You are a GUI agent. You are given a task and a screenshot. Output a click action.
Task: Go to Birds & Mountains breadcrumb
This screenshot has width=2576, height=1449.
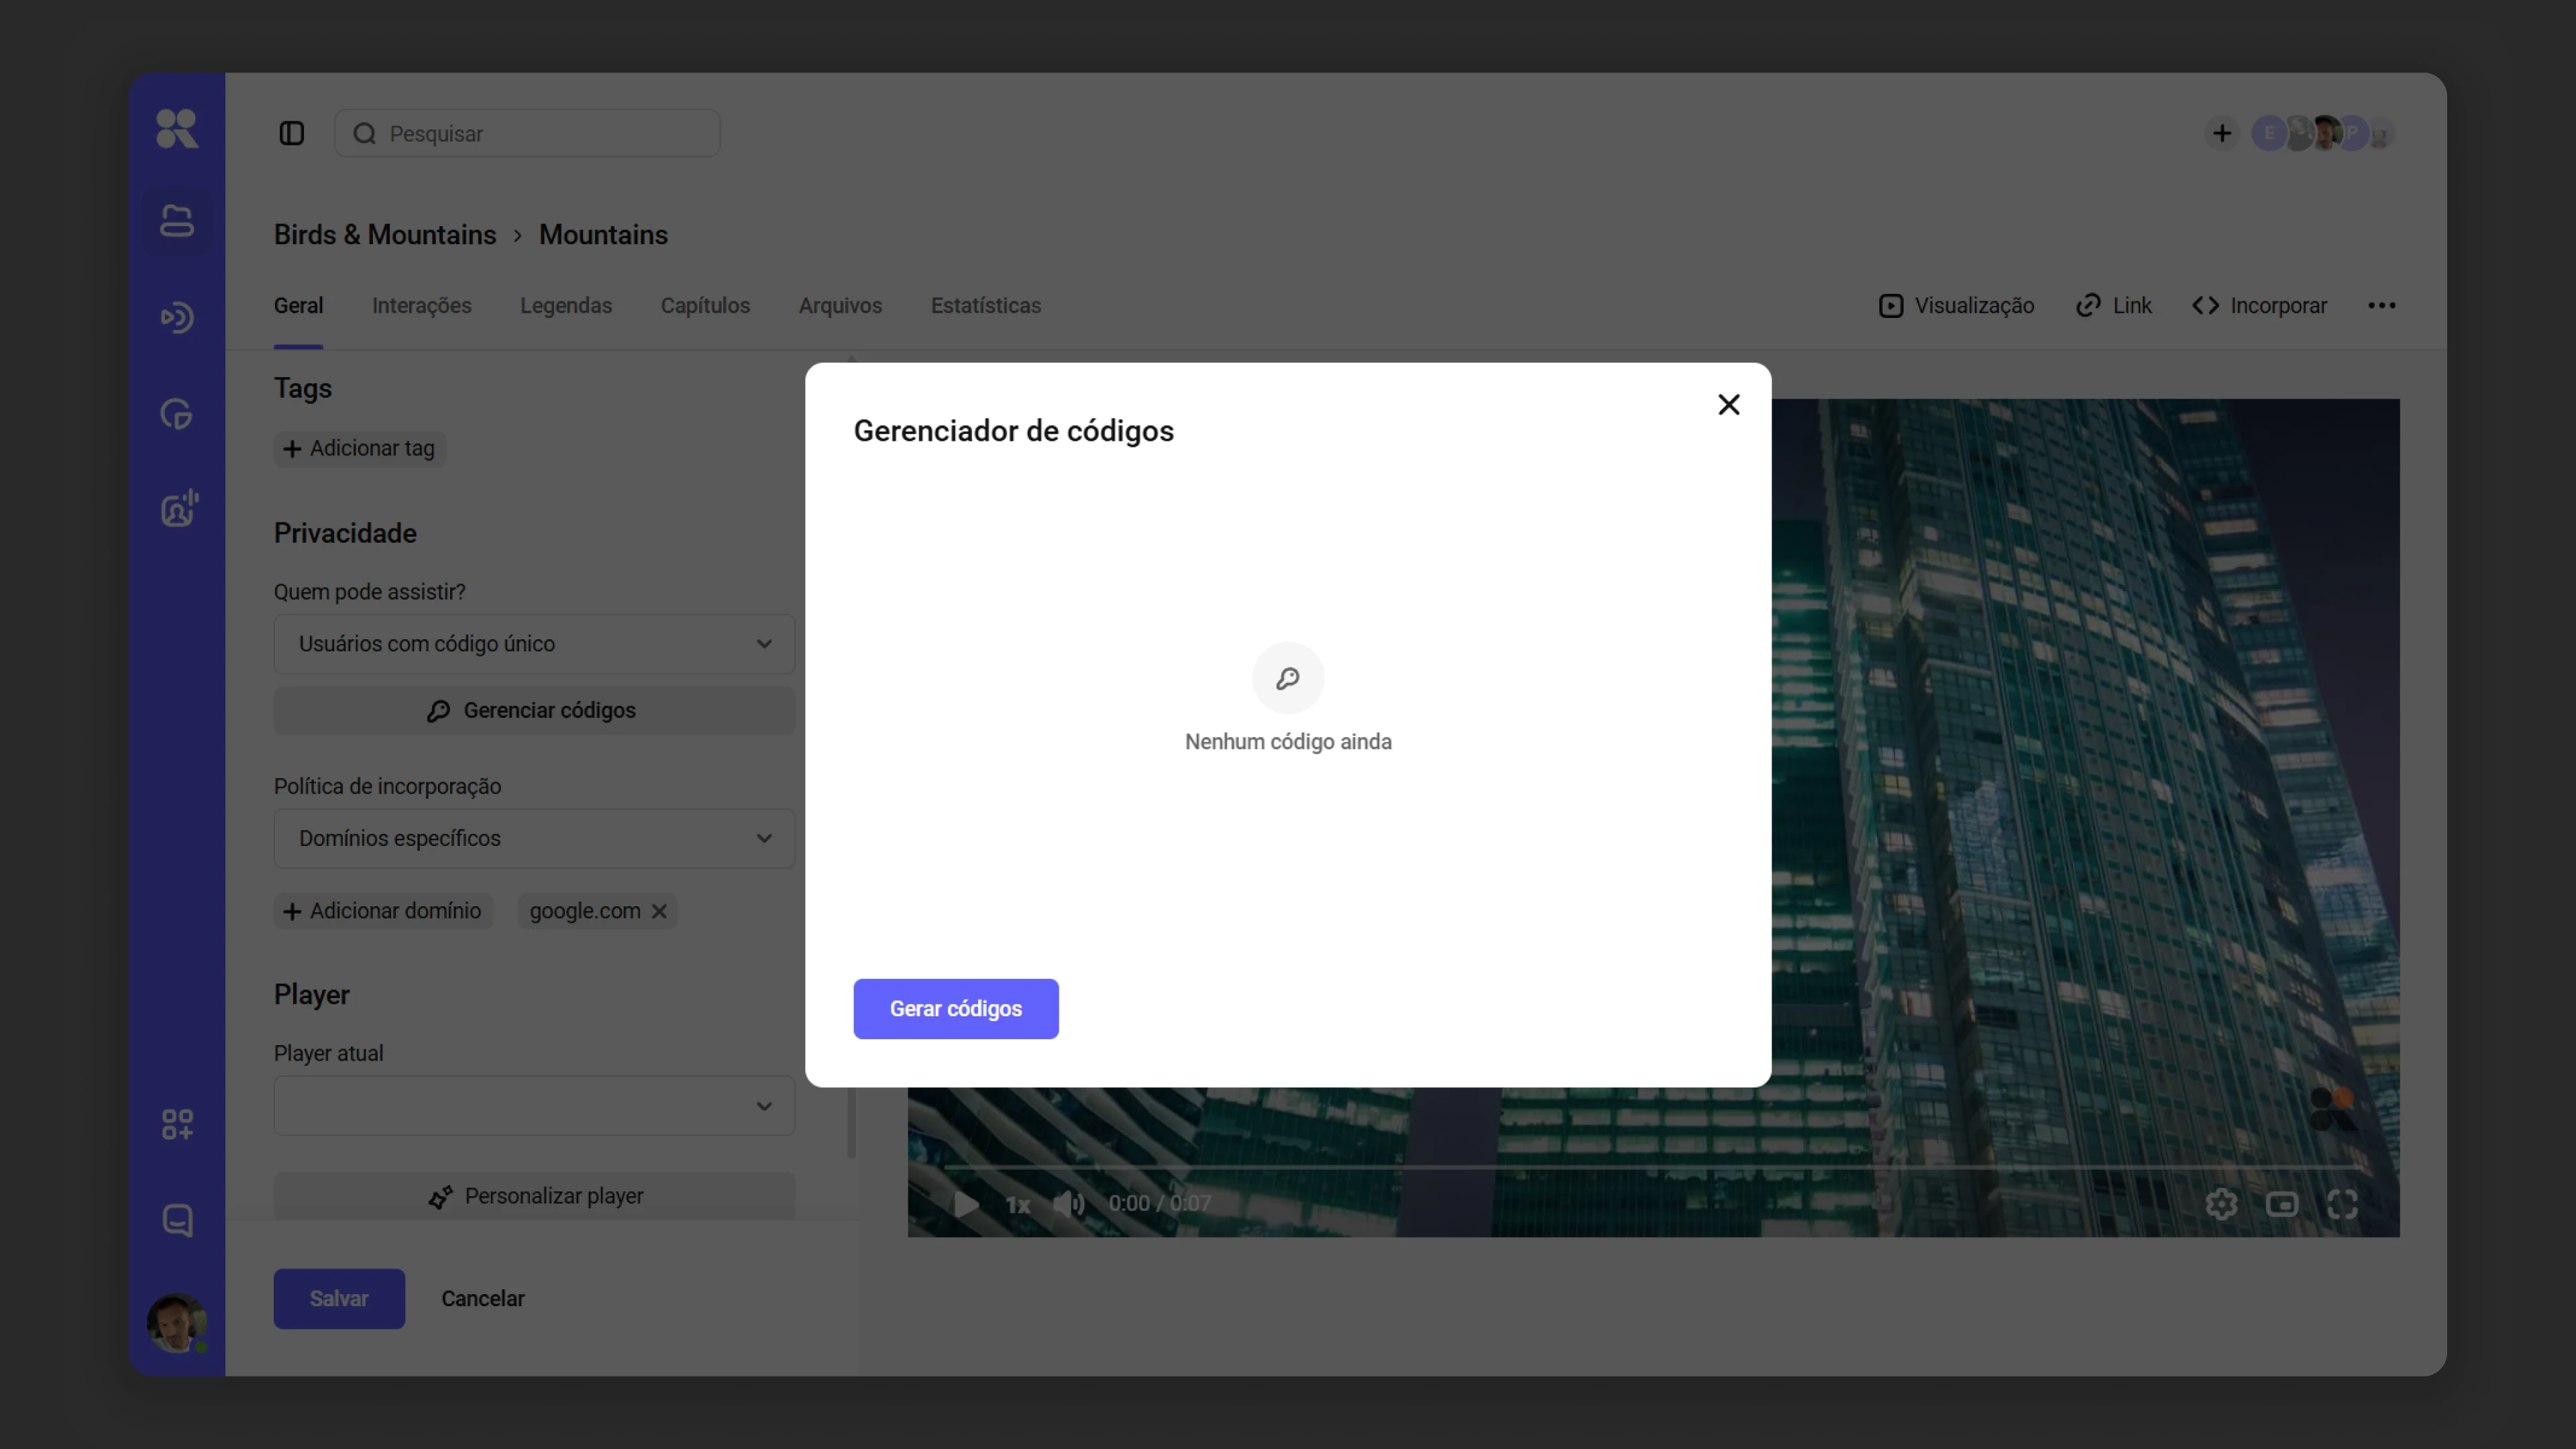click(385, 235)
